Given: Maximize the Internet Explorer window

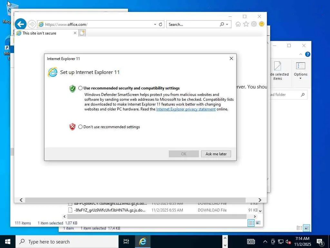Looking at the screenshot, I should pos(245,16).
